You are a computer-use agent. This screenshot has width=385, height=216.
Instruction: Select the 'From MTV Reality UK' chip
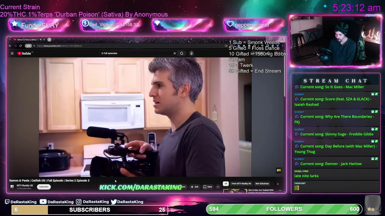coord(241,184)
